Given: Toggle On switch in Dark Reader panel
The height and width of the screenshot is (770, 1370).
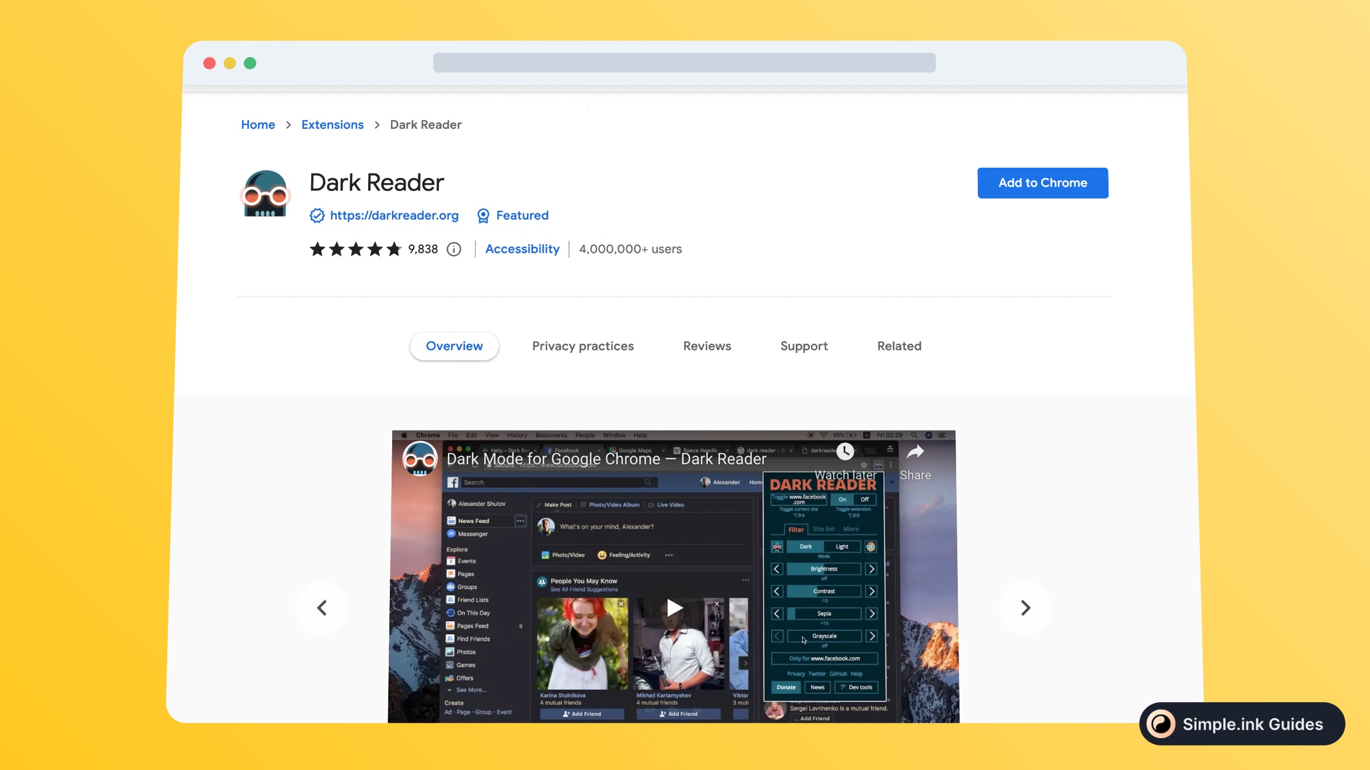Looking at the screenshot, I should click(841, 499).
